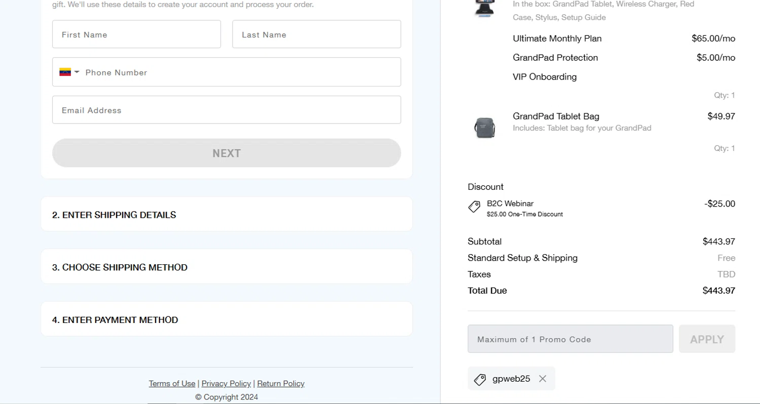Click the Subtotal label

[484, 241]
